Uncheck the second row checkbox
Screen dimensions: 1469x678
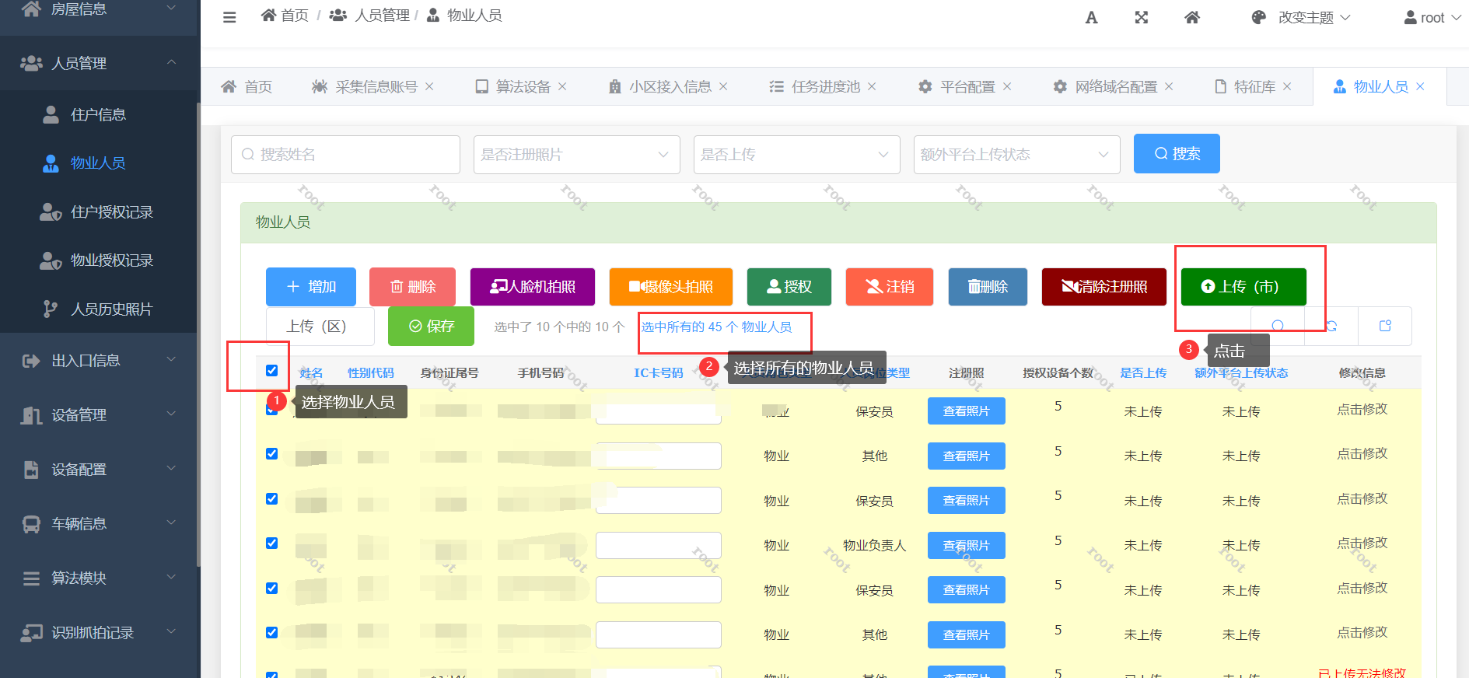click(x=271, y=453)
